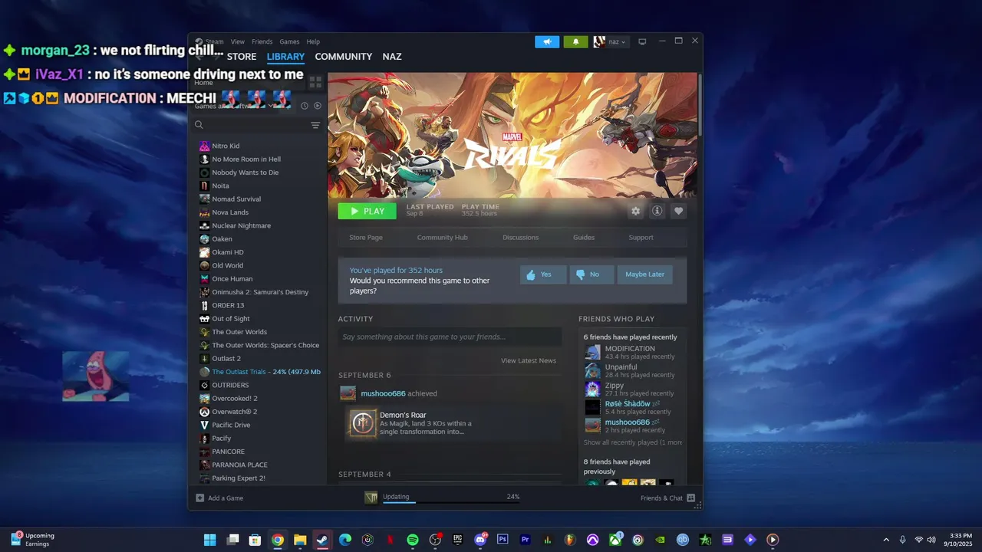Viewport: 982px width, 552px height.
Task: Click the No thumbs-down button
Action: 592,274
